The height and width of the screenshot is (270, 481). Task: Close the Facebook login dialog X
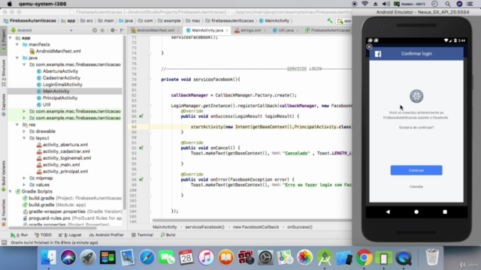369,46
